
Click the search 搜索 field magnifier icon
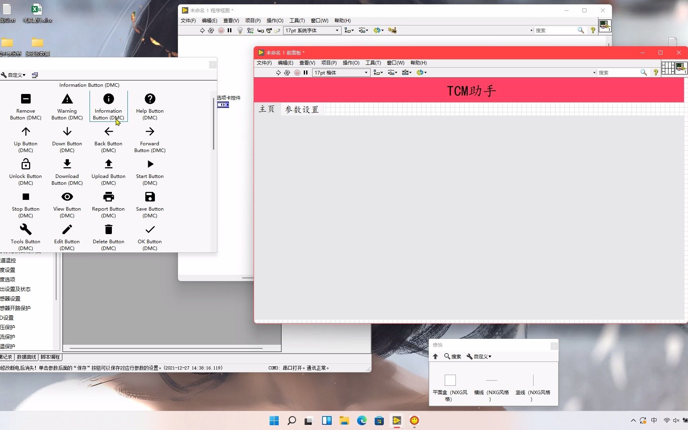644,72
